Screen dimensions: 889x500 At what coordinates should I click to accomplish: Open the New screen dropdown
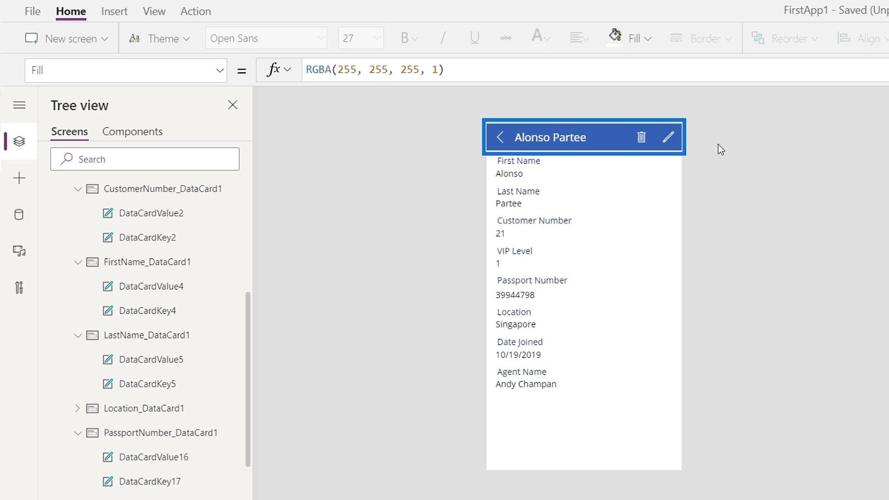[67, 38]
